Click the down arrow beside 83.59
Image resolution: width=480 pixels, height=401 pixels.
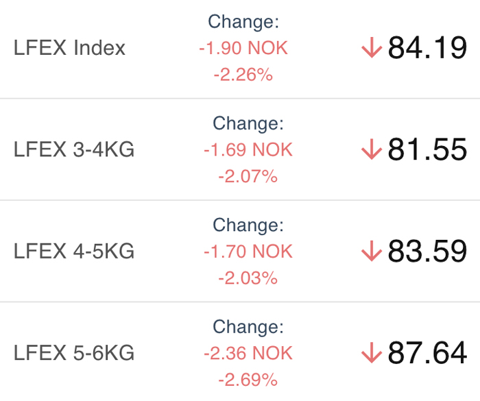click(x=372, y=251)
